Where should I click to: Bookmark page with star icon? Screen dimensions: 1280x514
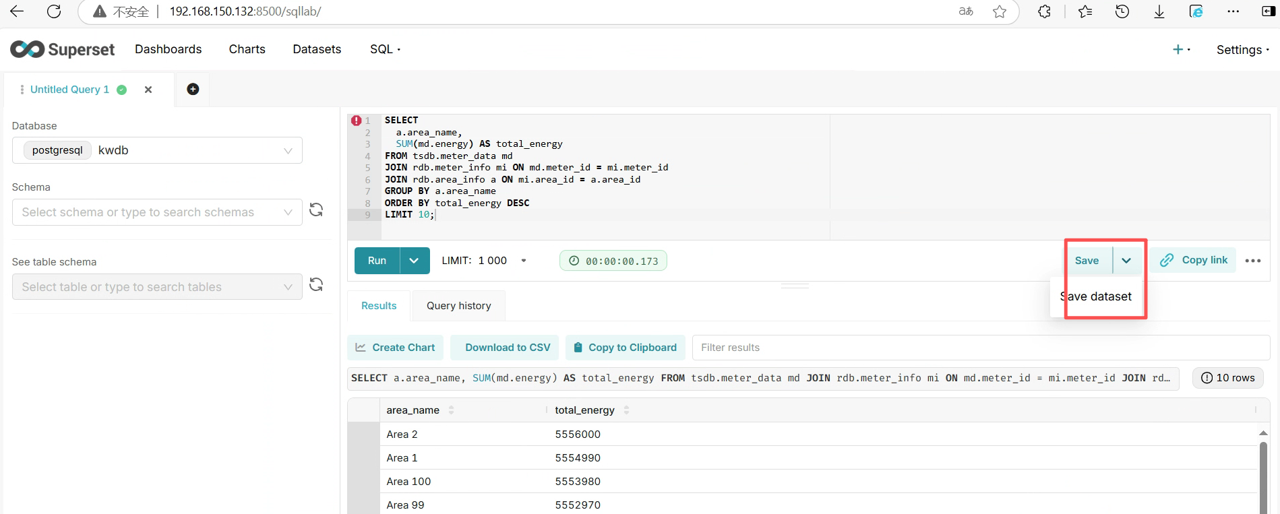pos(1000,11)
